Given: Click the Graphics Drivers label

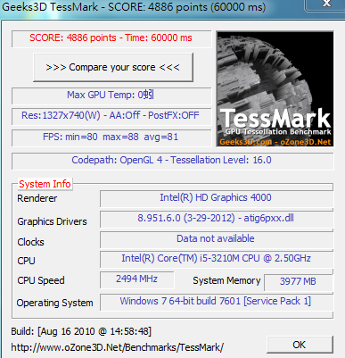Looking at the screenshot, I should [52, 221].
